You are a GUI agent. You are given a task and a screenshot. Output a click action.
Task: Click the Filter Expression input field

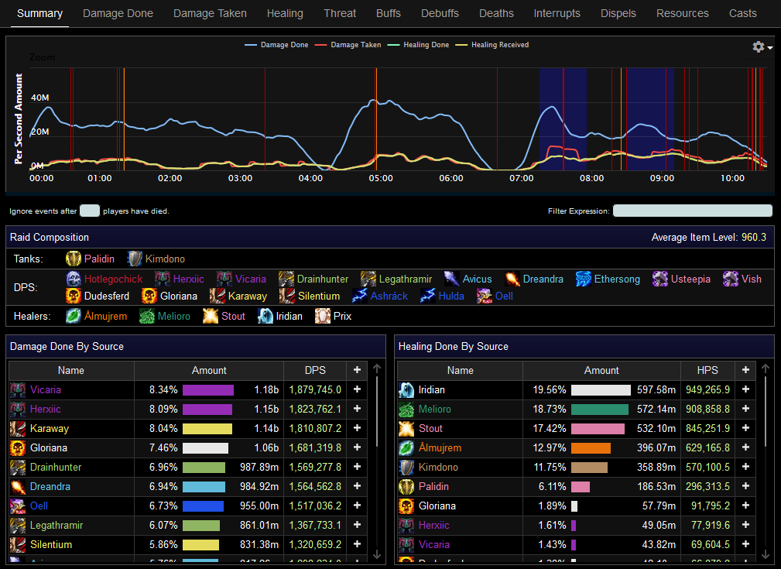point(692,211)
